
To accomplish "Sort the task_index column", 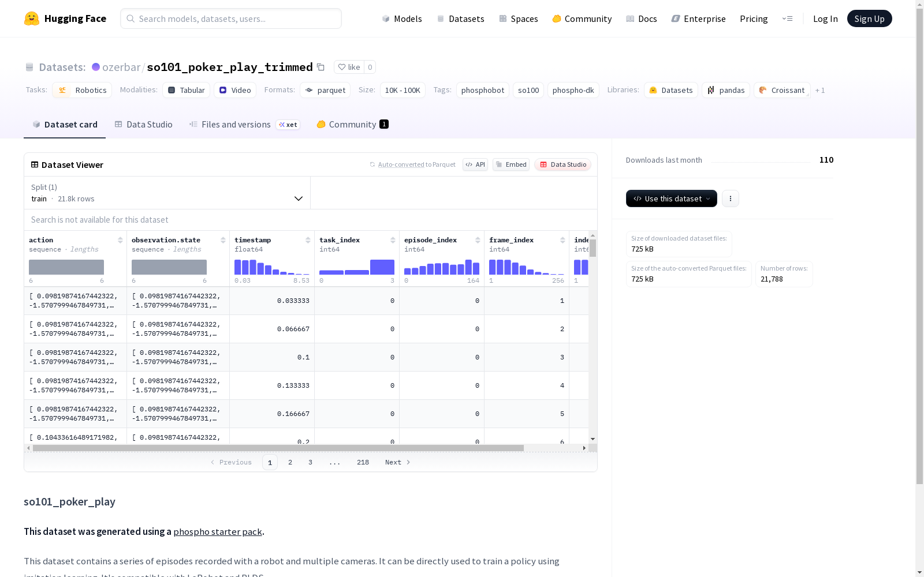I will pos(393,240).
